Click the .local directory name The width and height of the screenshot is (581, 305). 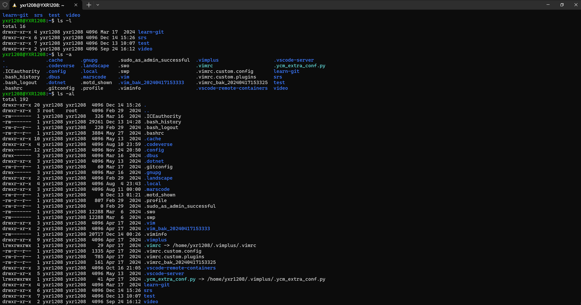[x=89, y=71]
